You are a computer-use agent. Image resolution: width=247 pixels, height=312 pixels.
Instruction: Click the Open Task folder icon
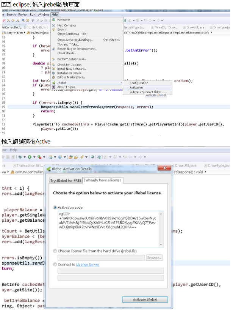76,157
